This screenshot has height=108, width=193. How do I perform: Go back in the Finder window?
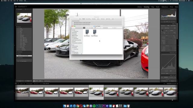[x=72, y=28]
